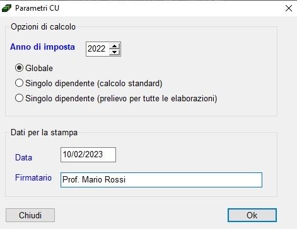Increase Anno di imposta with up arrow
Image resolution: width=297 pixels, height=229 pixels.
pos(115,47)
